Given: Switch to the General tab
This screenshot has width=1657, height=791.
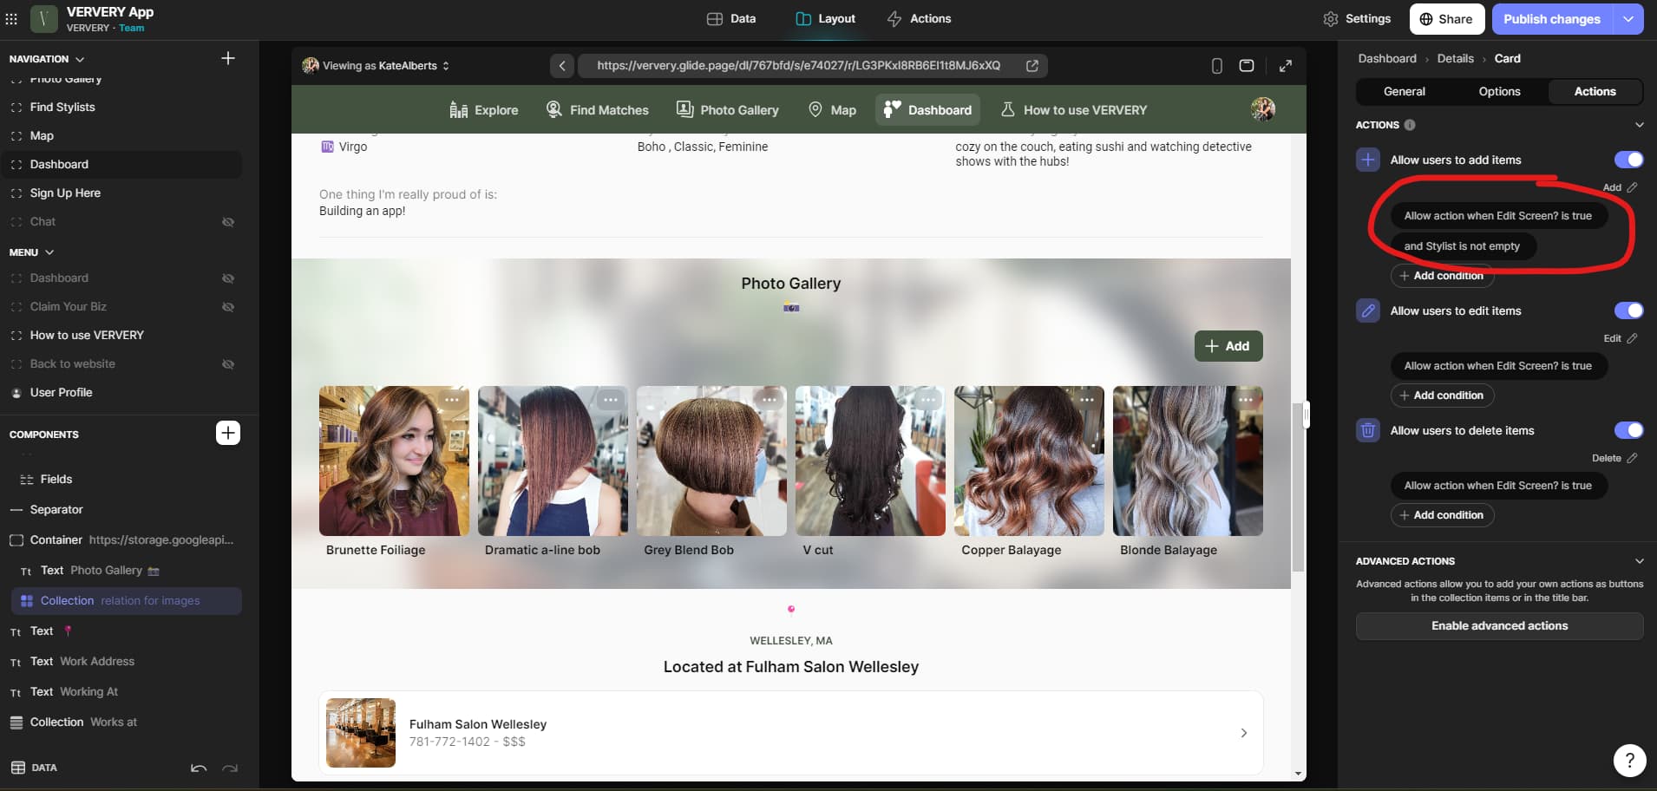Looking at the screenshot, I should pos(1405,91).
